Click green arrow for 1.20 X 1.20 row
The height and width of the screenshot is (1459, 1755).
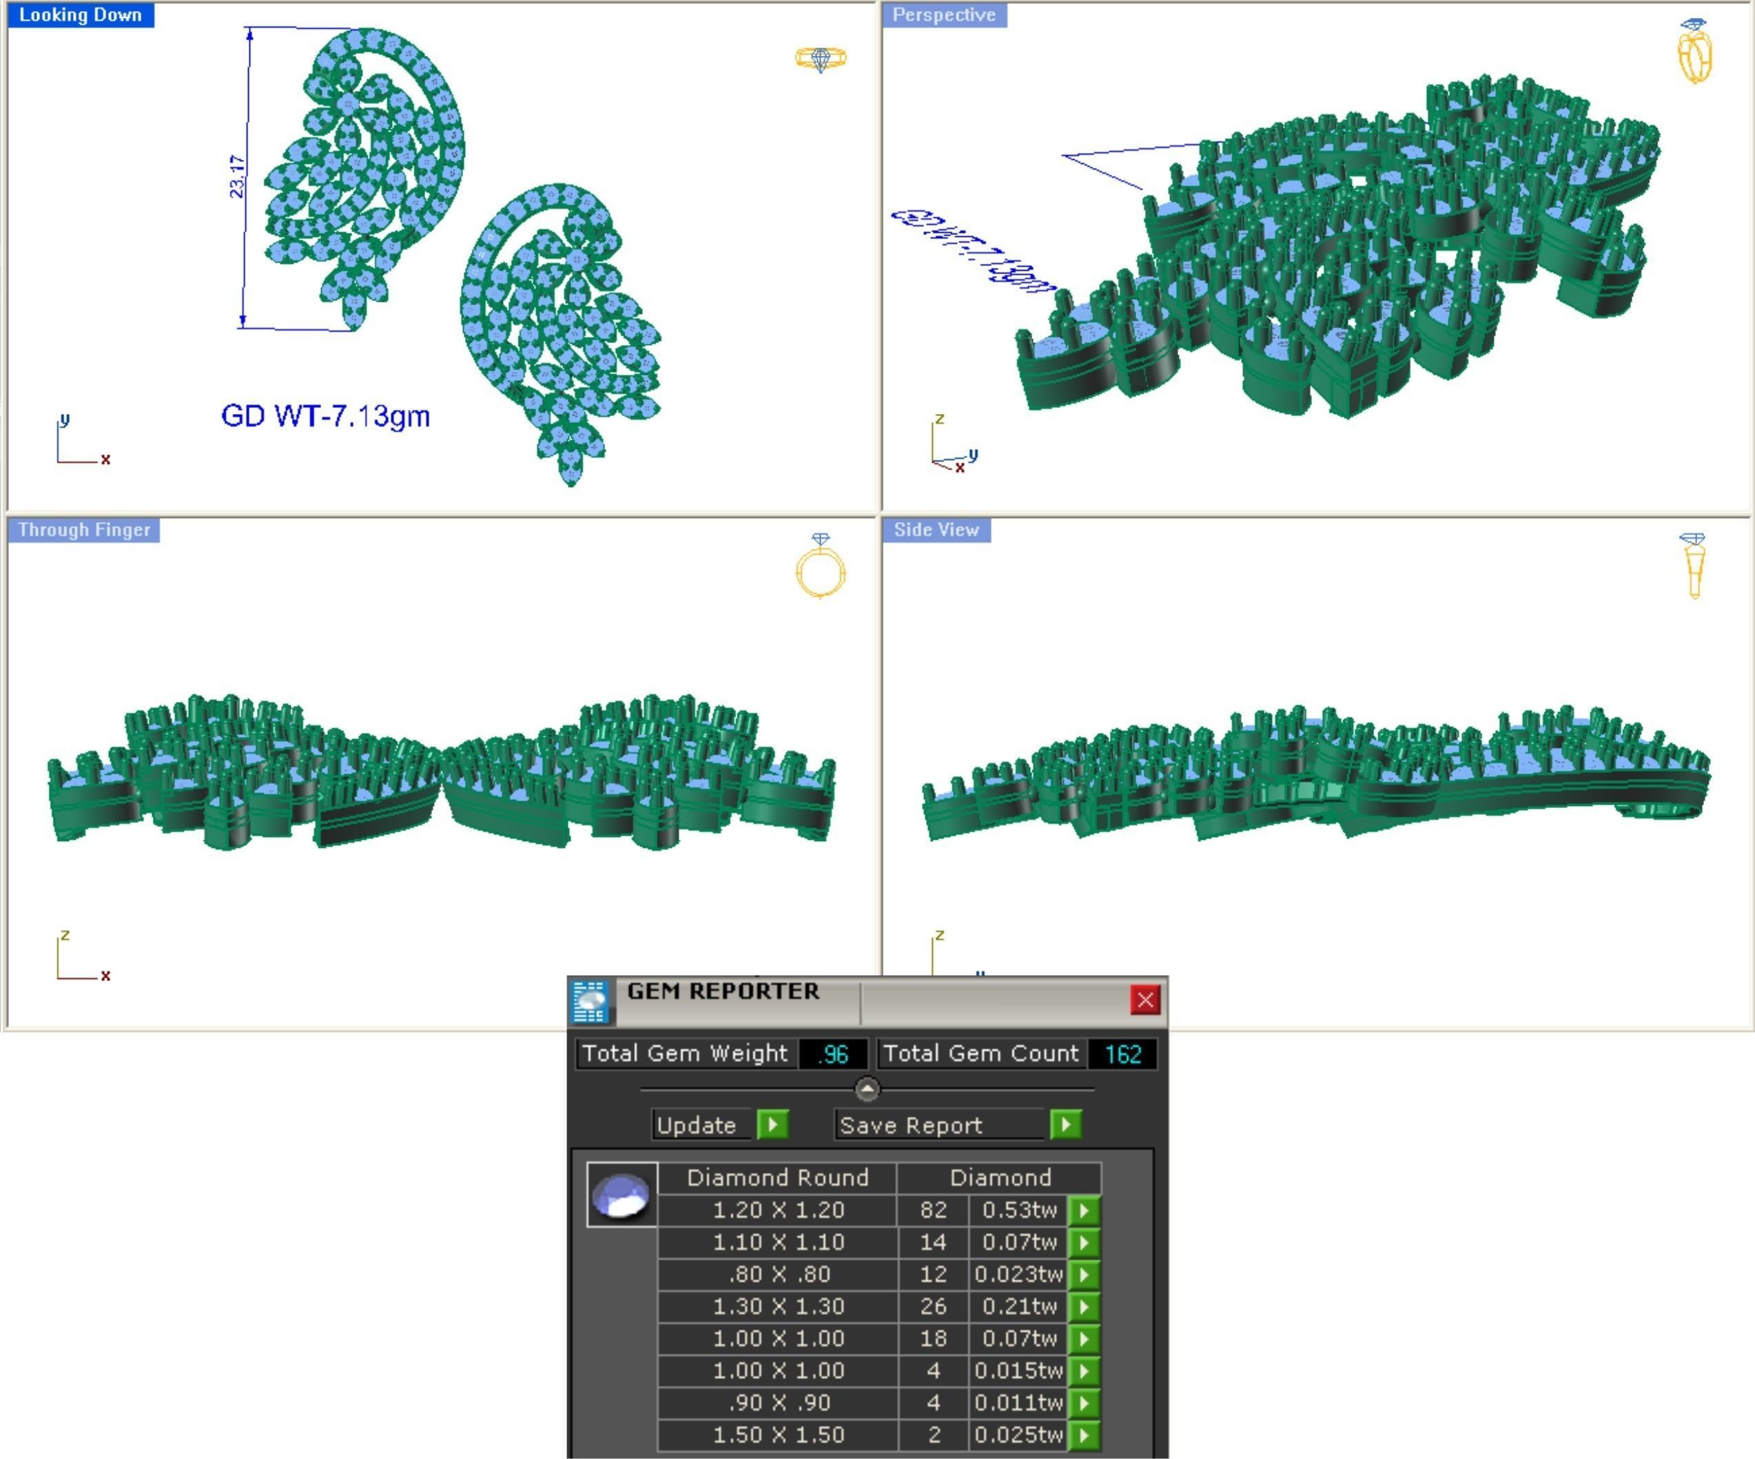[x=1084, y=1210]
